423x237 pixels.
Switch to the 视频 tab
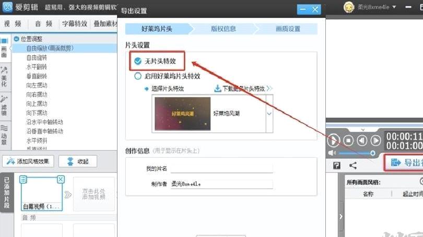(13, 23)
